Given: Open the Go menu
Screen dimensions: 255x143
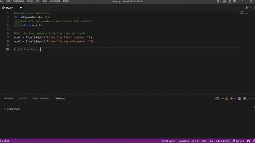Looking at the screenshot, I should click(x=37, y=1).
